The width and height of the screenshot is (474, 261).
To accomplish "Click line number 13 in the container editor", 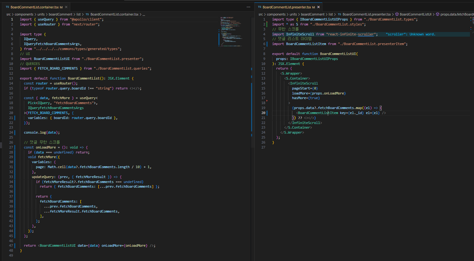I will pos(11,78).
